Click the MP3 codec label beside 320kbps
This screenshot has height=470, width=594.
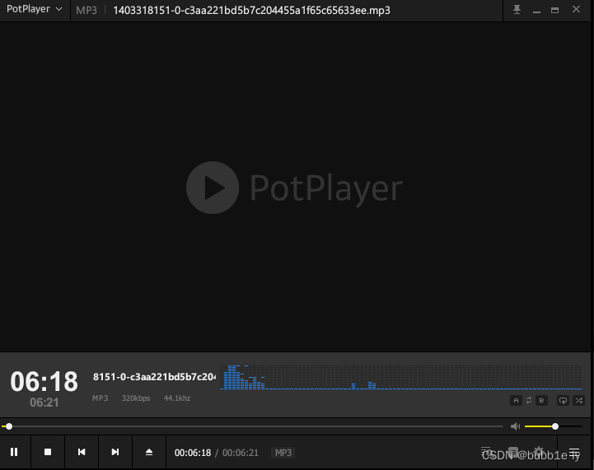[100, 398]
